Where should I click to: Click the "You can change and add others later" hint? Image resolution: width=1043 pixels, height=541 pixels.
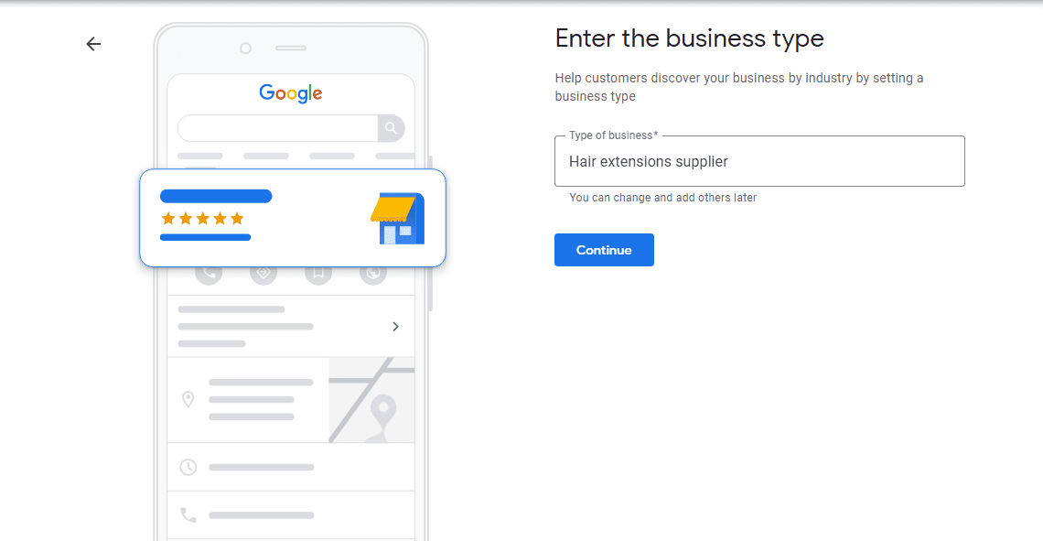(x=662, y=198)
